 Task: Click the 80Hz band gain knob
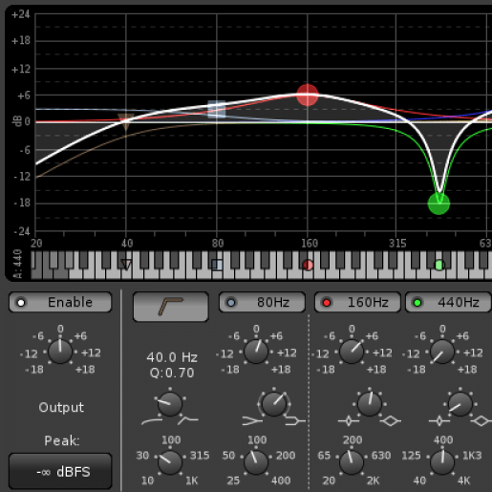pyautogui.click(x=256, y=352)
